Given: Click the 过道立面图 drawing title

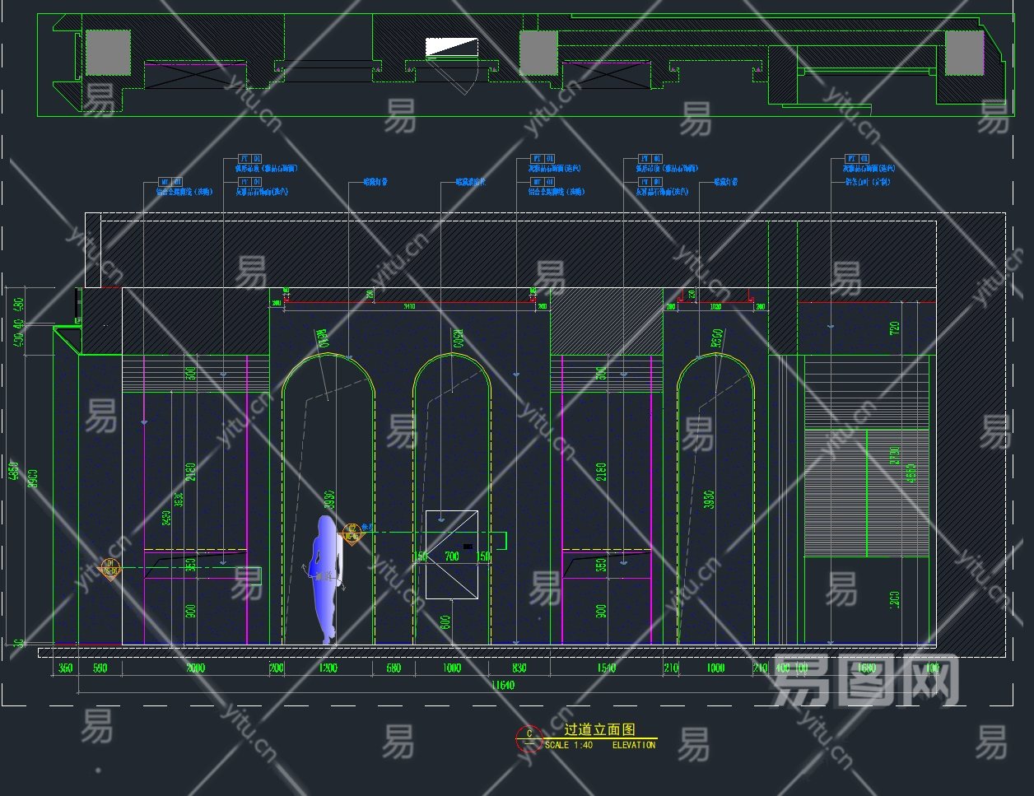Looking at the screenshot, I should (599, 729).
